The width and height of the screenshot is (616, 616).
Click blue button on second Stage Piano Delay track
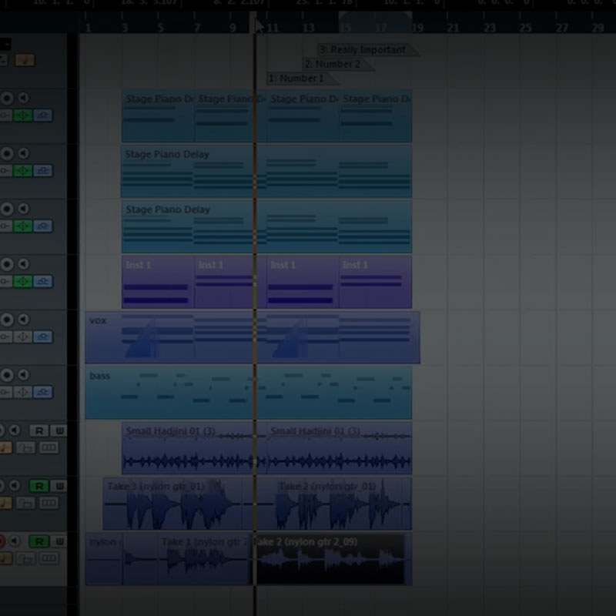coord(43,226)
